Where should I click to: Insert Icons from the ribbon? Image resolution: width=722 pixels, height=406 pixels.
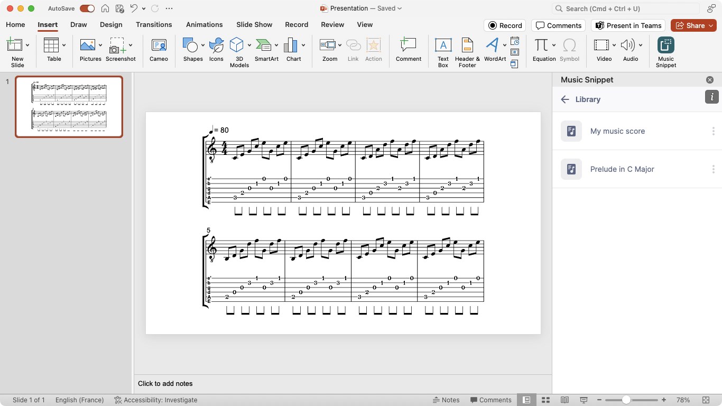(x=216, y=51)
